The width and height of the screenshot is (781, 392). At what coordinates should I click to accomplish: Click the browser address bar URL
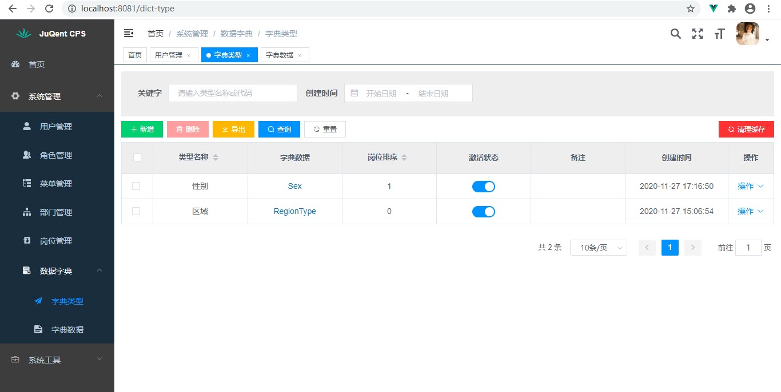pyautogui.click(x=127, y=9)
